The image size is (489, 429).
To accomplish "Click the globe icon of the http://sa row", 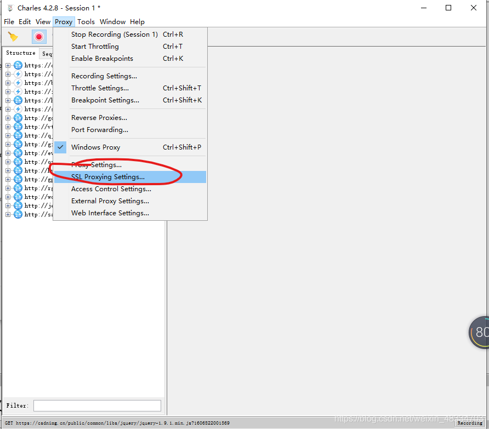I will [18, 214].
